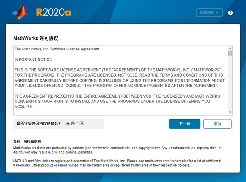
Task: Click the MathWorks 许可协议 heading
Action: coord(36,38)
